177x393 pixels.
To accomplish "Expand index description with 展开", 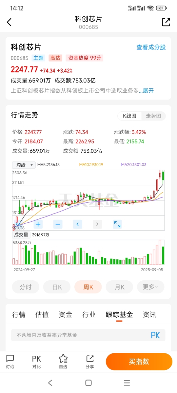I will (x=148, y=91).
